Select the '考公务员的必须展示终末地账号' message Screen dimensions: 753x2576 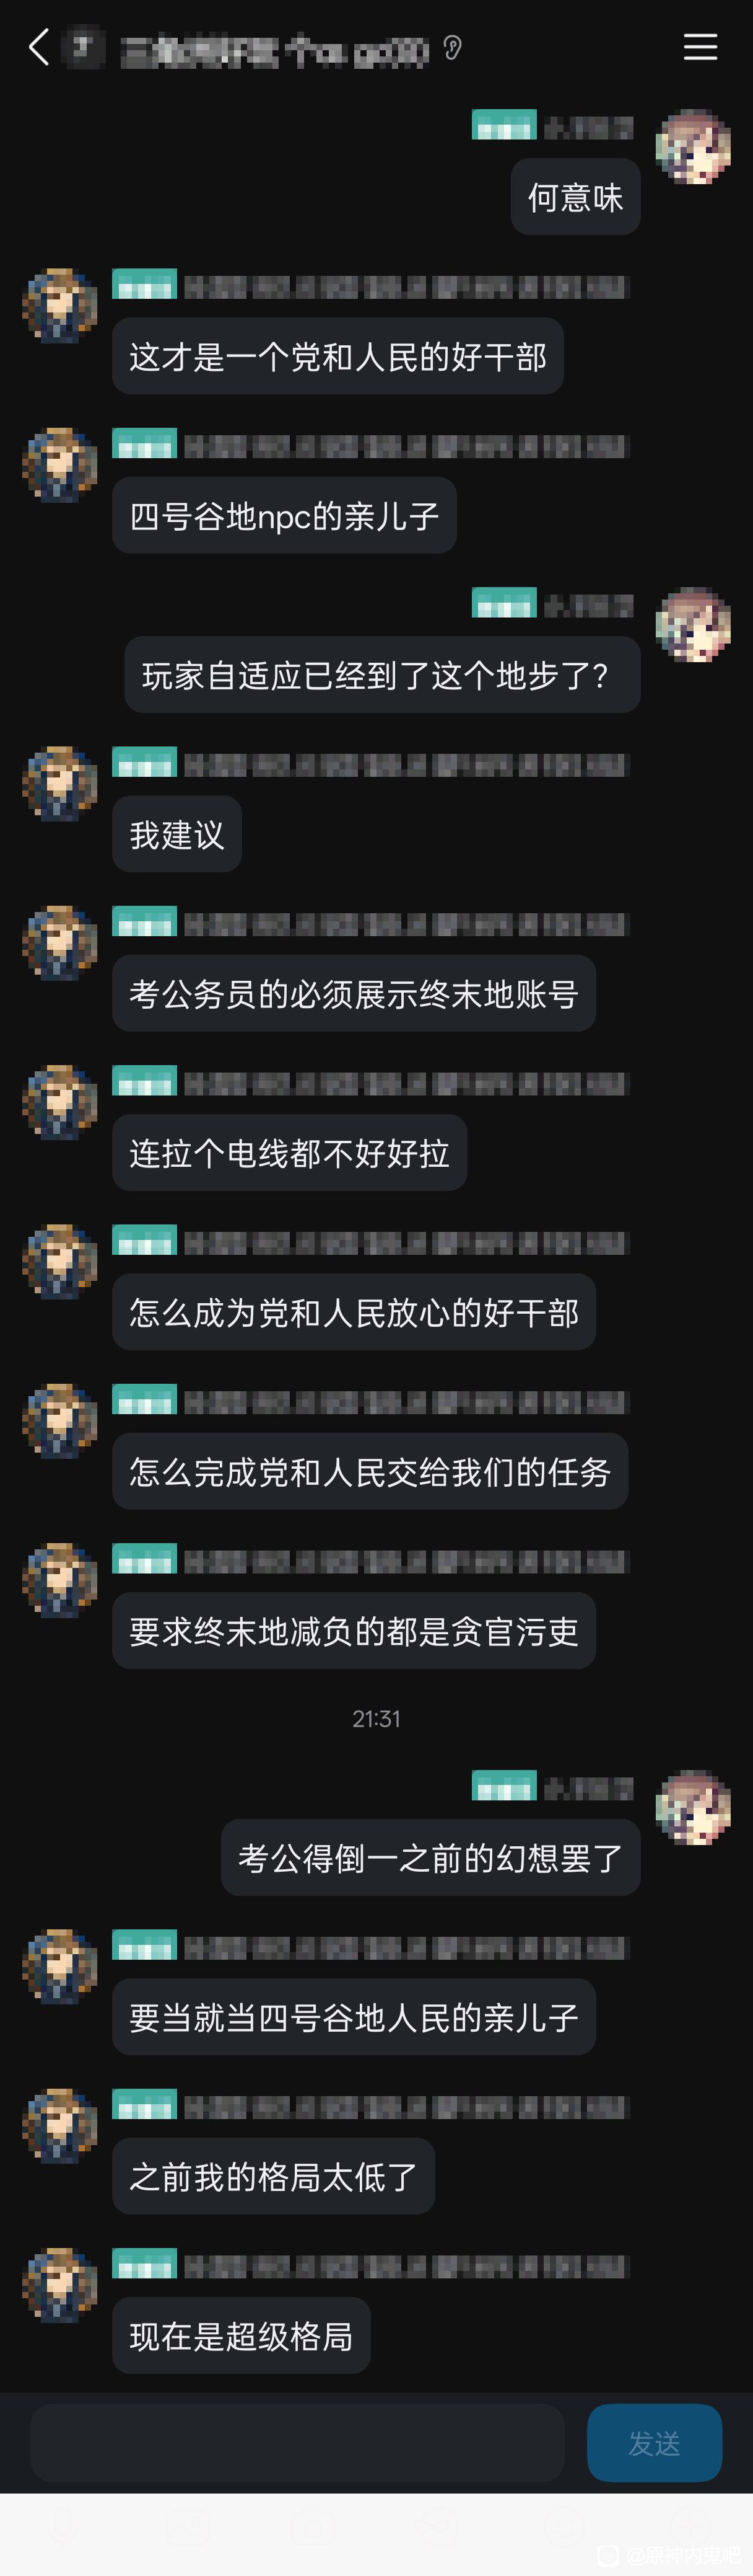[x=354, y=994]
